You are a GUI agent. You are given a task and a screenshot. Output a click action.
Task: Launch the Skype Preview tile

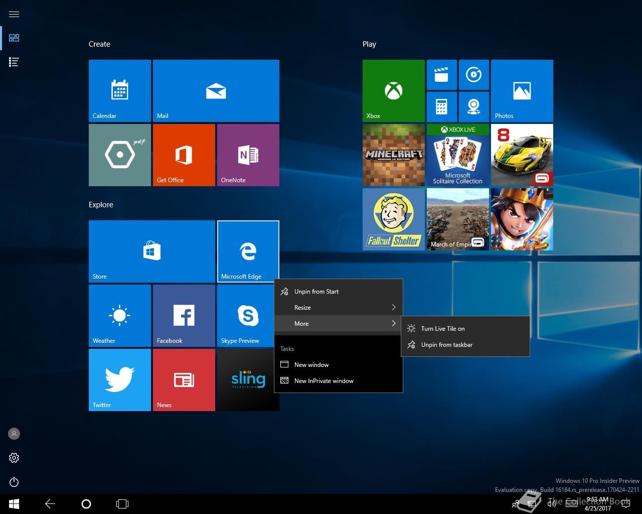(246, 316)
